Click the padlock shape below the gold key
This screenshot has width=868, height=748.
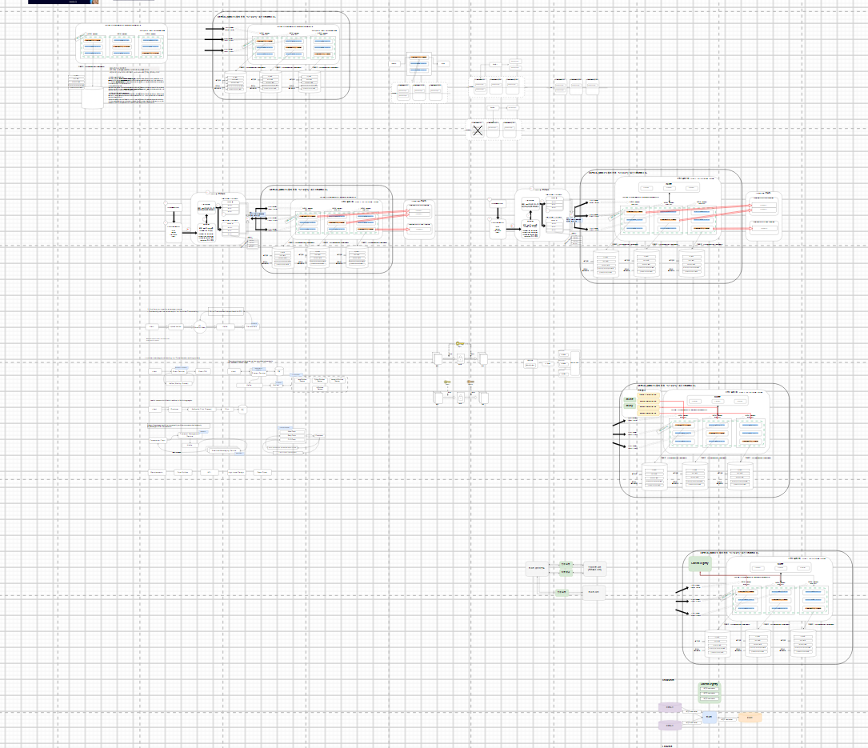click(x=461, y=360)
